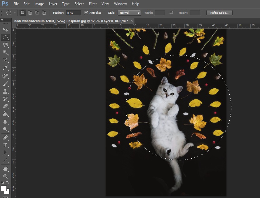Image resolution: width=260 pixels, height=198 pixels.
Task: Select the Blur tool
Action: [5, 122]
